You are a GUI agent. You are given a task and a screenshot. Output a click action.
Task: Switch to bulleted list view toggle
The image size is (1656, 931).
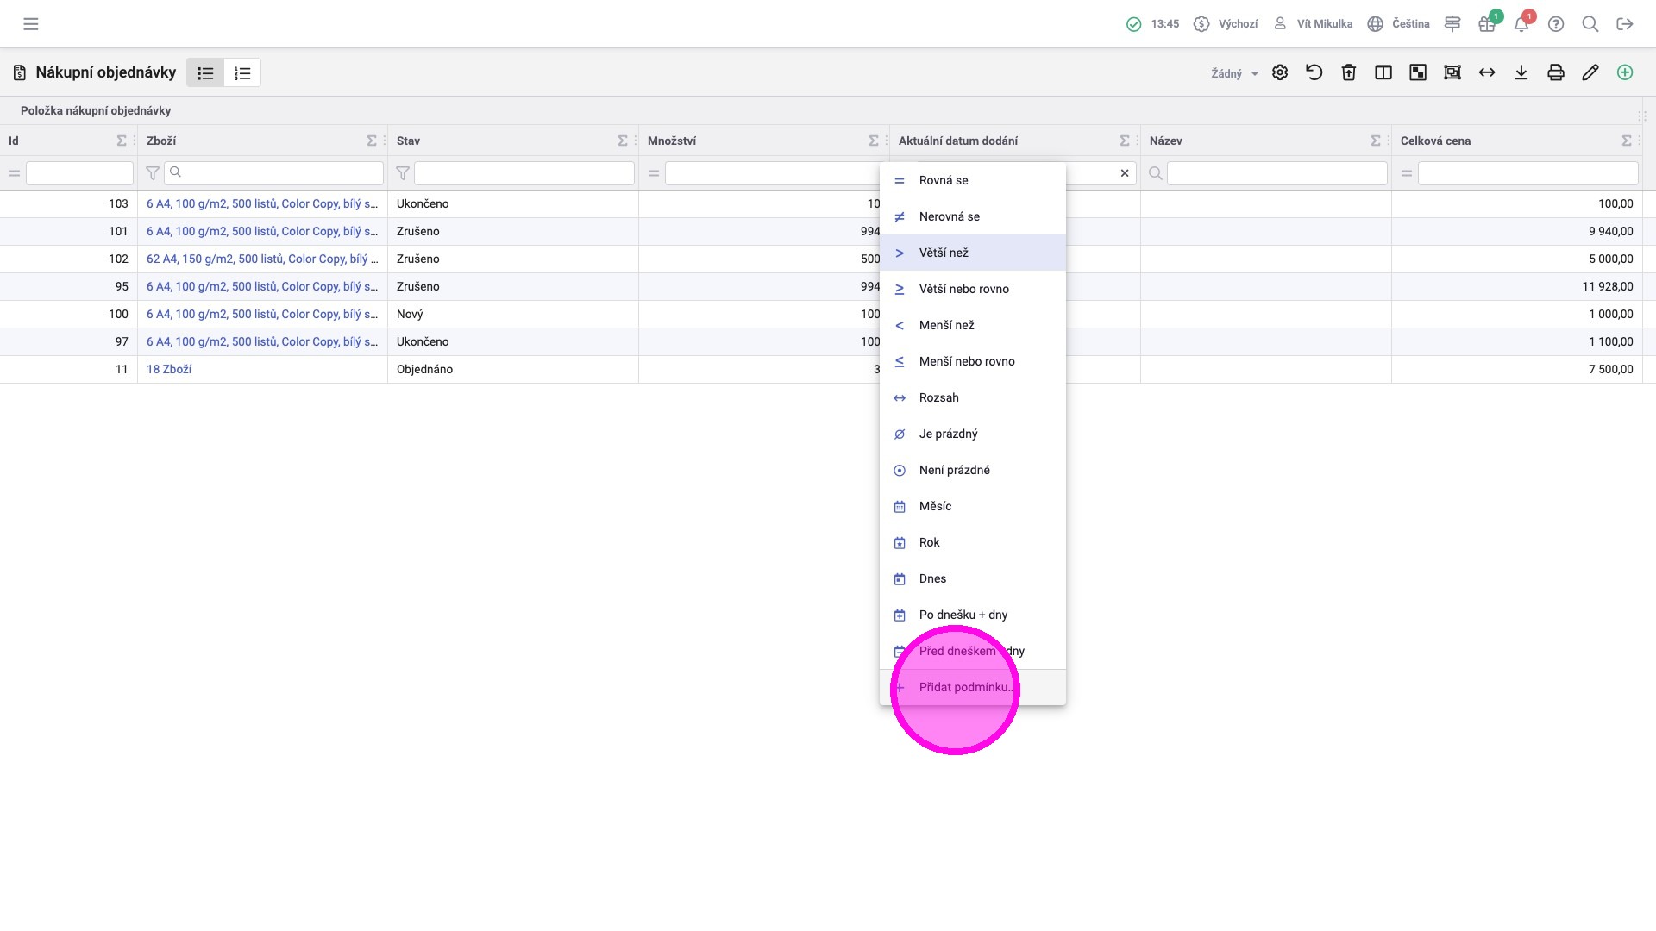click(205, 73)
